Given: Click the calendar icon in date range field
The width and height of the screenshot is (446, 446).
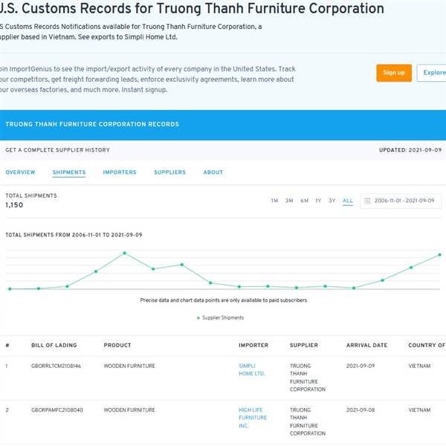Looking at the screenshot, I should pyautogui.click(x=367, y=201).
